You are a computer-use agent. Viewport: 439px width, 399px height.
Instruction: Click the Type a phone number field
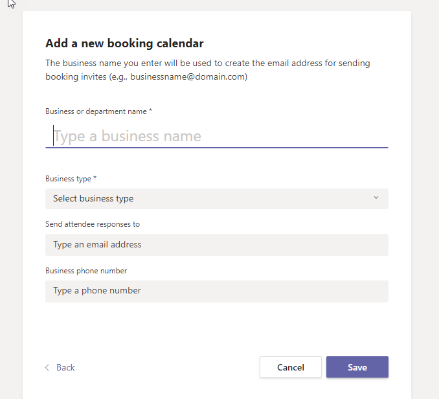(216, 291)
